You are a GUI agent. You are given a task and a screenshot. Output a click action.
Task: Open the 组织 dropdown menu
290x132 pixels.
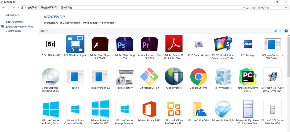44,31
